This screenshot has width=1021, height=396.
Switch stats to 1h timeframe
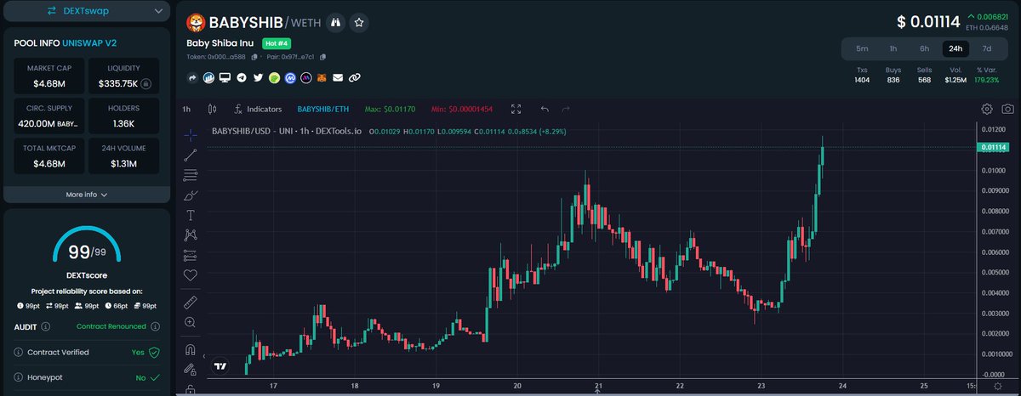[893, 48]
